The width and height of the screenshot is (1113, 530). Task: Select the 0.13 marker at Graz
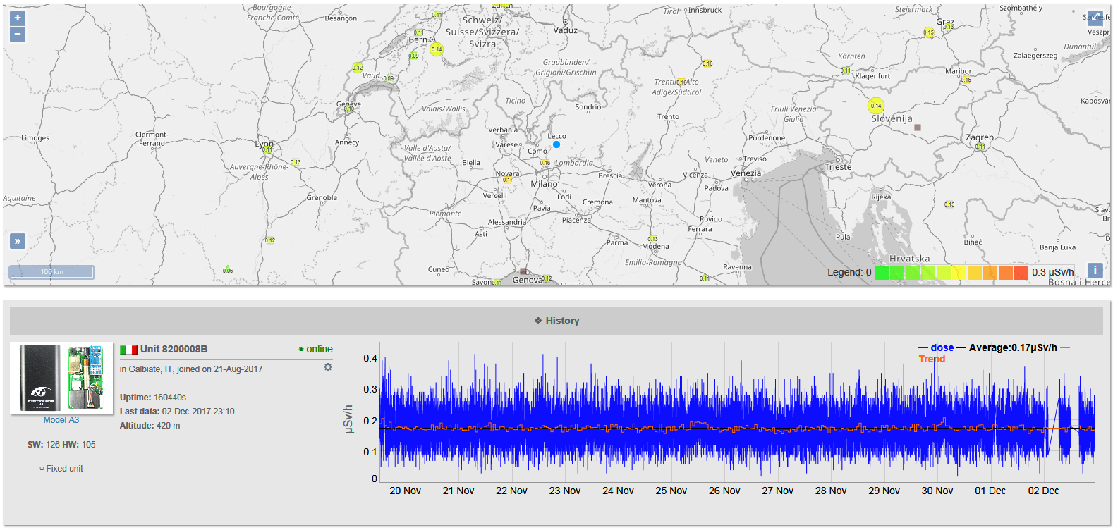(x=948, y=27)
